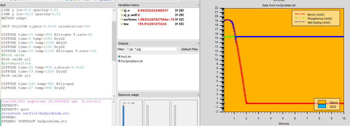Click the folder icon beside surfconc variable

click(122, 19)
